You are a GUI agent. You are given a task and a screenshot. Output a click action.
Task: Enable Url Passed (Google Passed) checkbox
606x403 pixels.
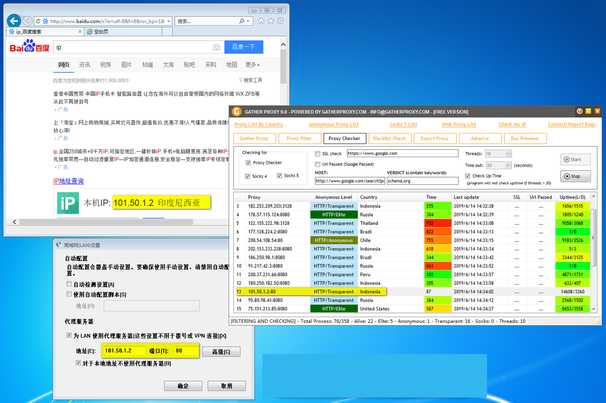318,164
